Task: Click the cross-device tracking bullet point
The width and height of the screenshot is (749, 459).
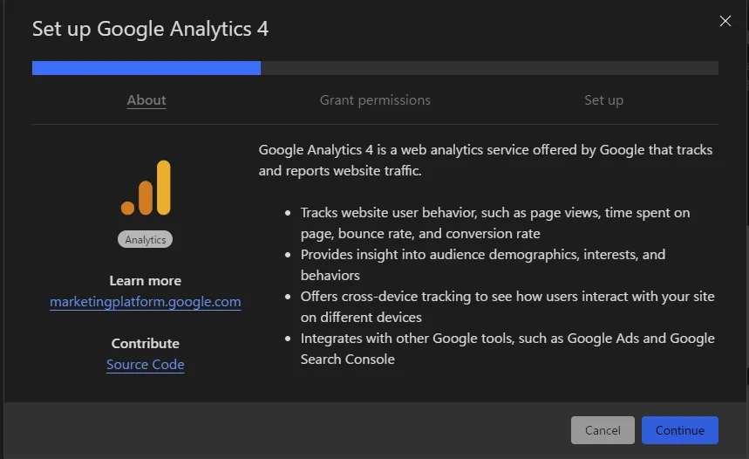Action: (507, 306)
